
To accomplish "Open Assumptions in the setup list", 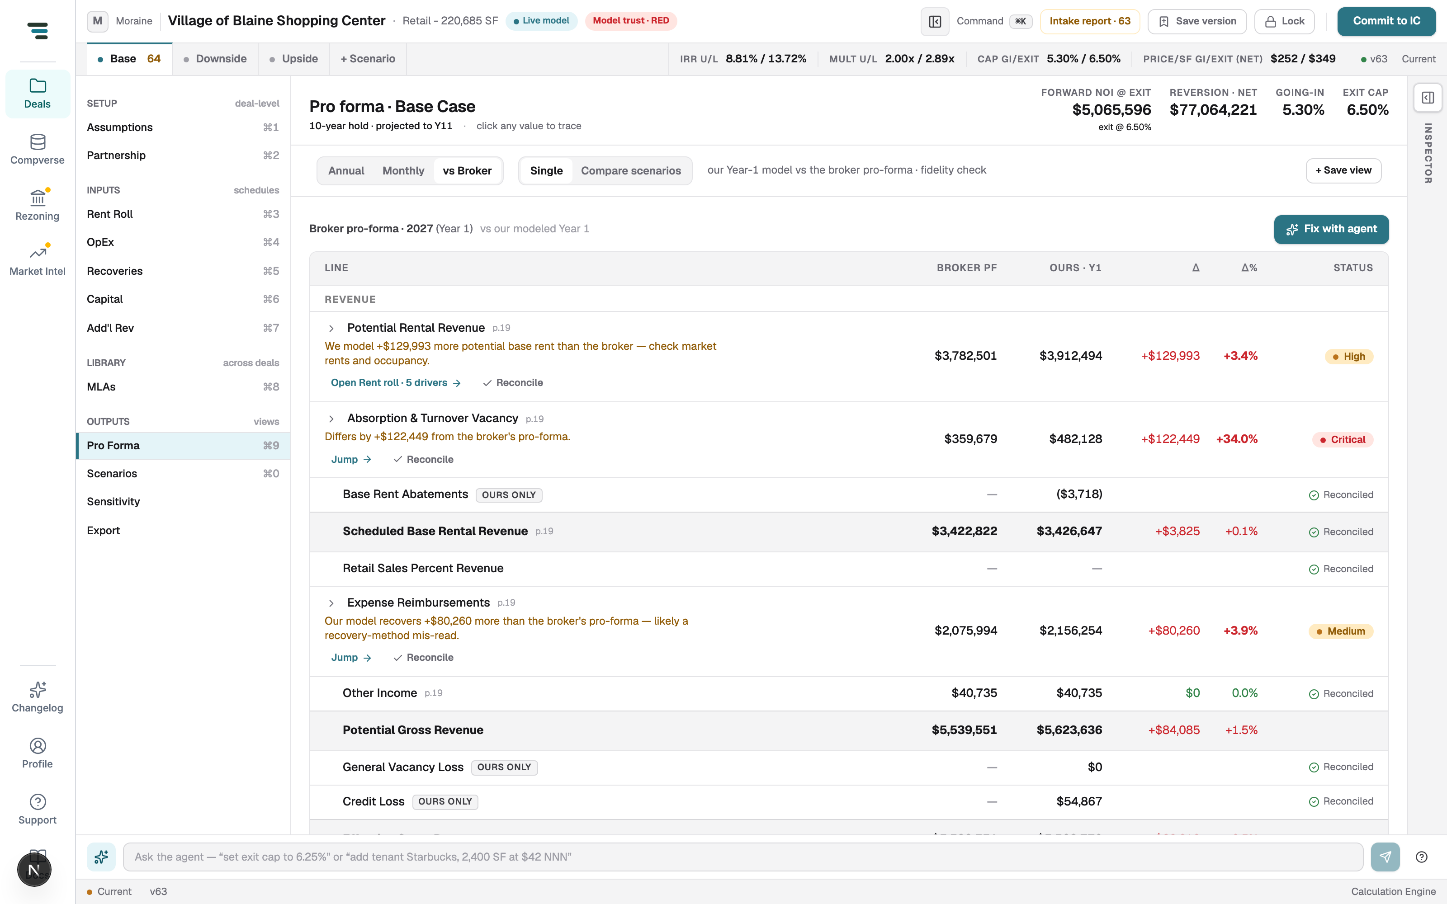I will pos(183,127).
